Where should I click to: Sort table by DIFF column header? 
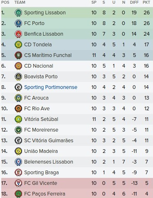134,2
